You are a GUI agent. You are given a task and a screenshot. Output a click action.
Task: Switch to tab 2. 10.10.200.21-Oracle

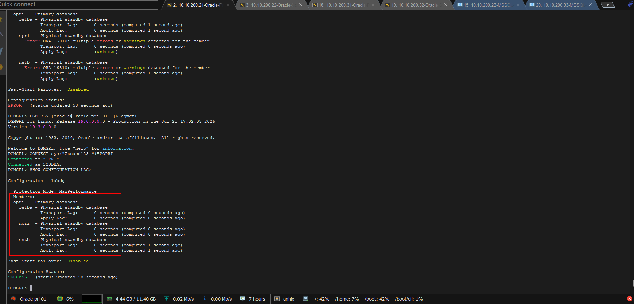[198, 5]
